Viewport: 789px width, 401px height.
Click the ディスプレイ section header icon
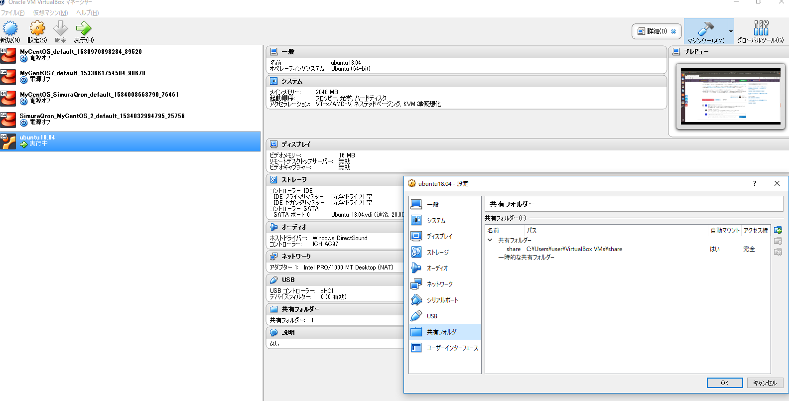point(274,144)
